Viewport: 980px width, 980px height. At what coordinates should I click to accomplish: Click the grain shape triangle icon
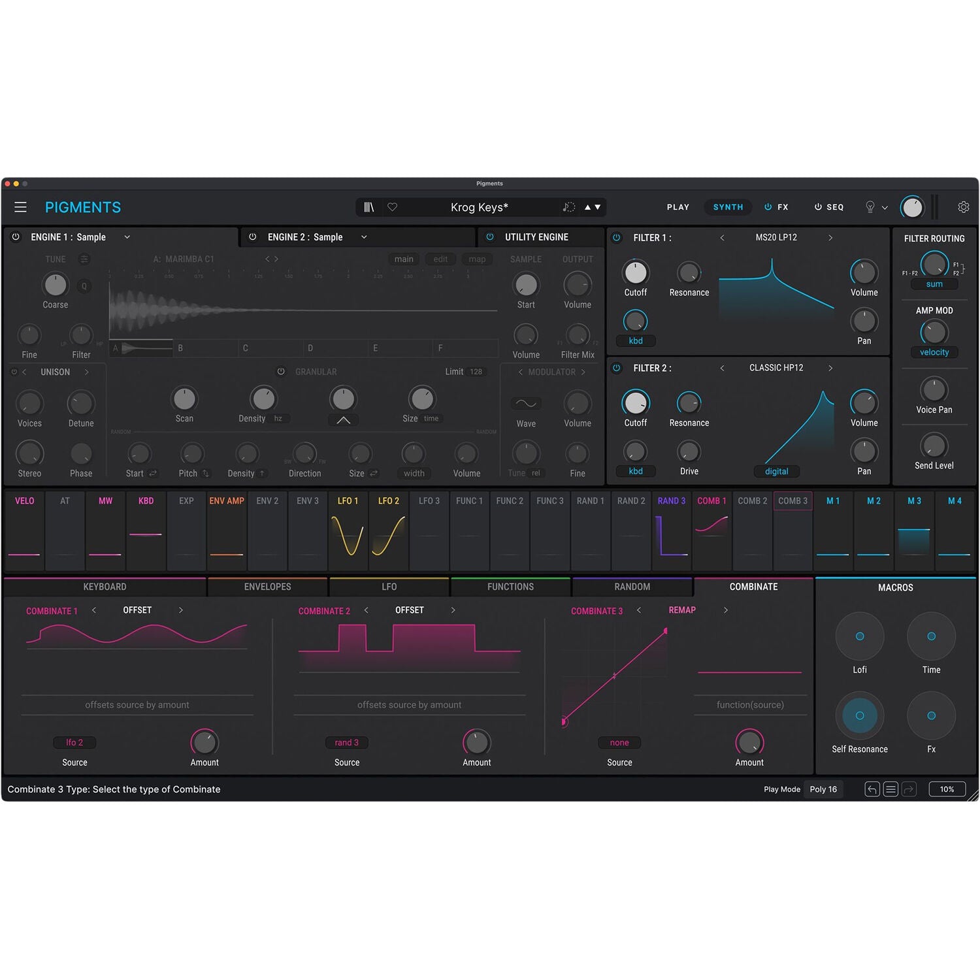[x=343, y=420]
